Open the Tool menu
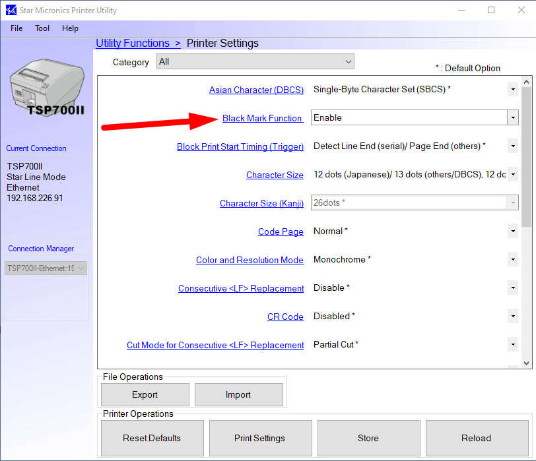 click(x=42, y=28)
